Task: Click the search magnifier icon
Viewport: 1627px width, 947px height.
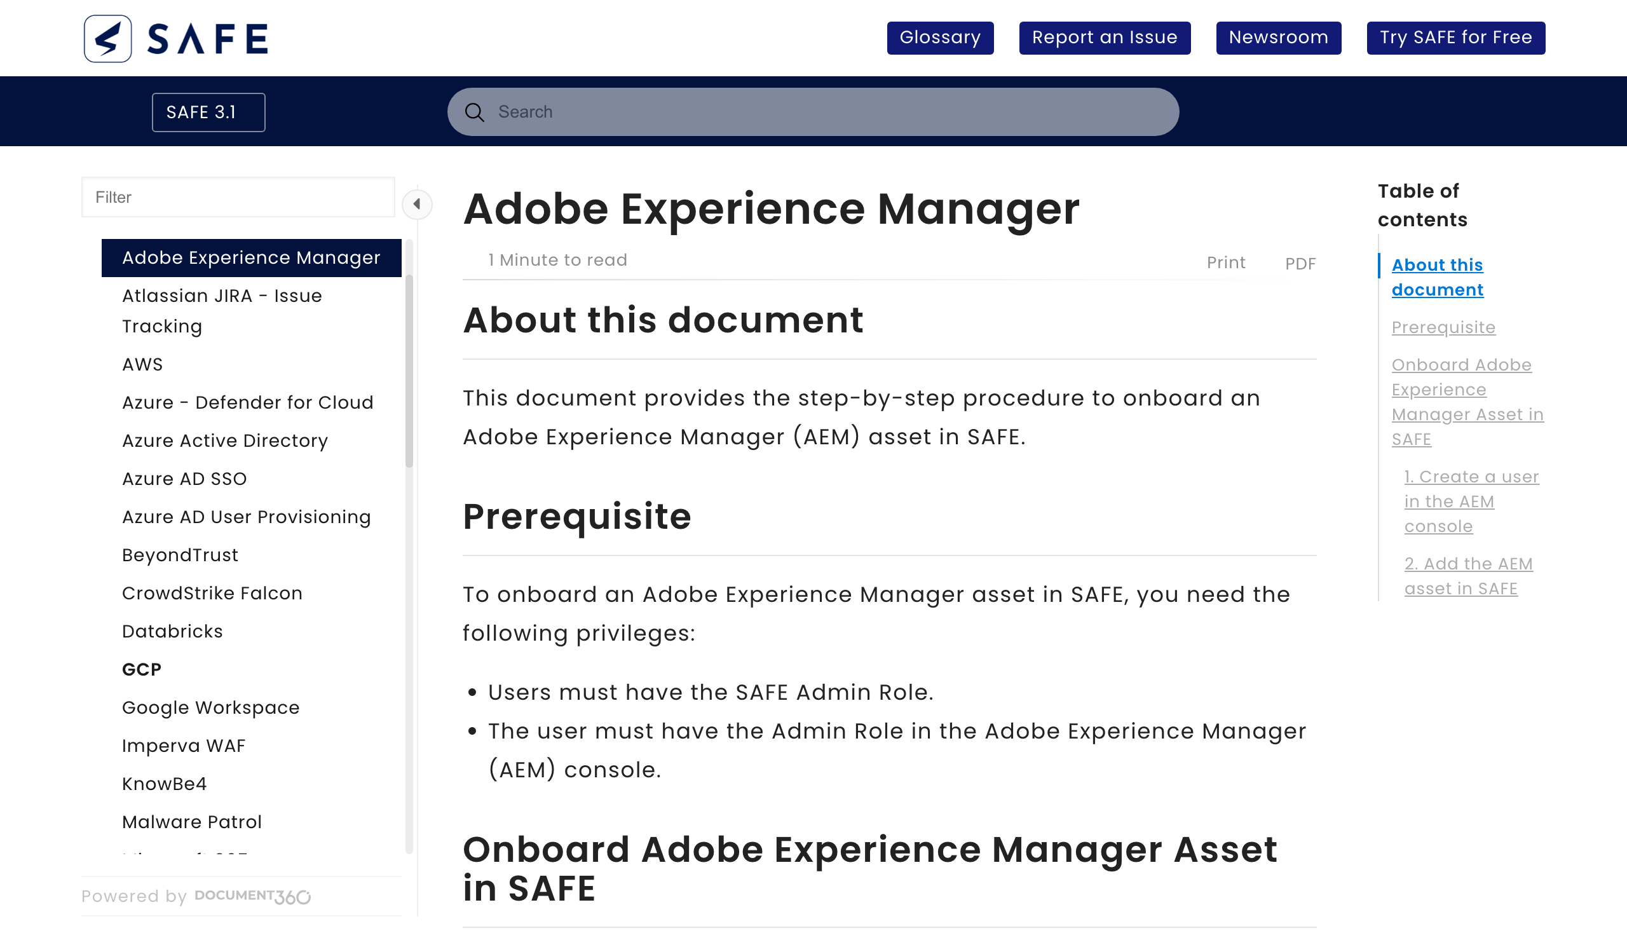Action: [x=475, y=112]
